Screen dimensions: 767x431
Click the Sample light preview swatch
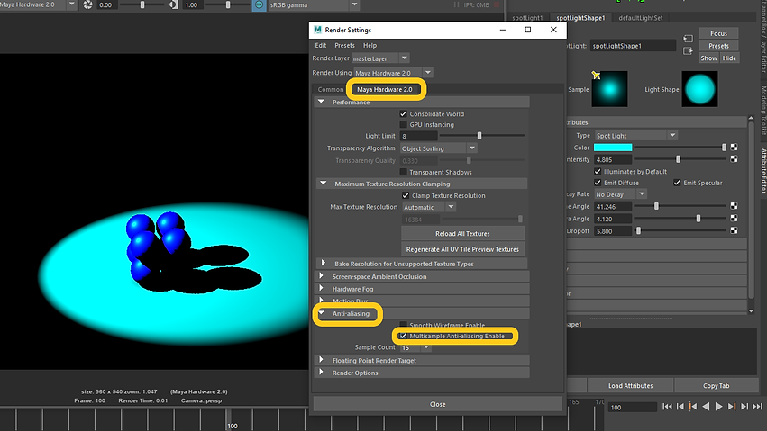[609, 89]
